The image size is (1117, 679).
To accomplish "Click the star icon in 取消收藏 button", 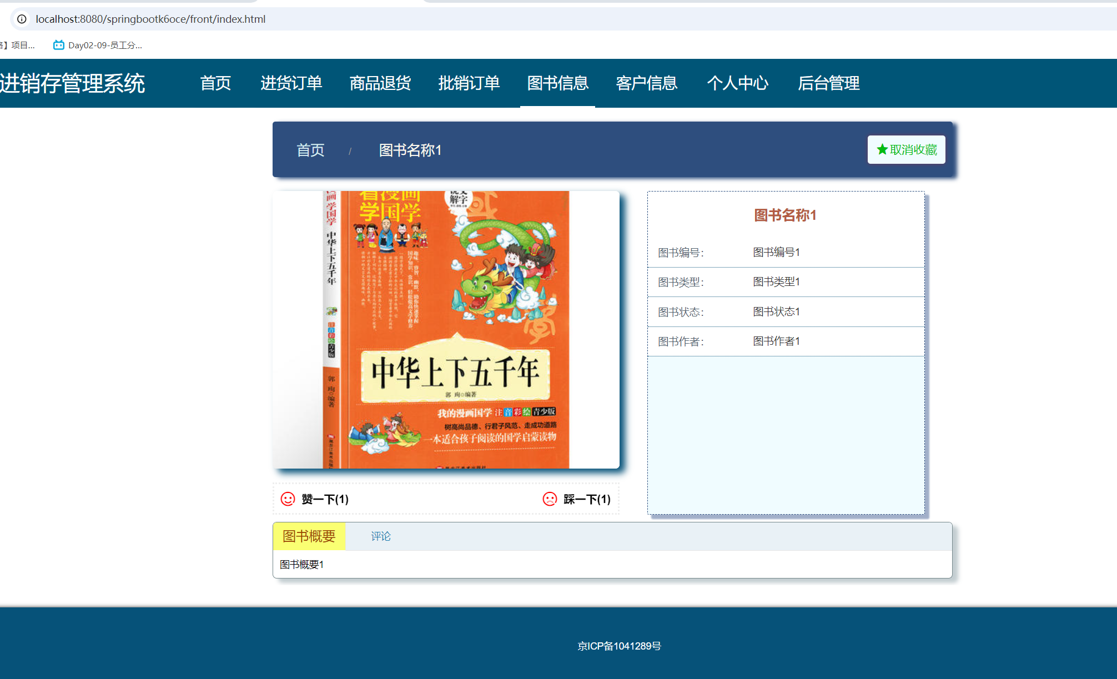I will [882, 149].
